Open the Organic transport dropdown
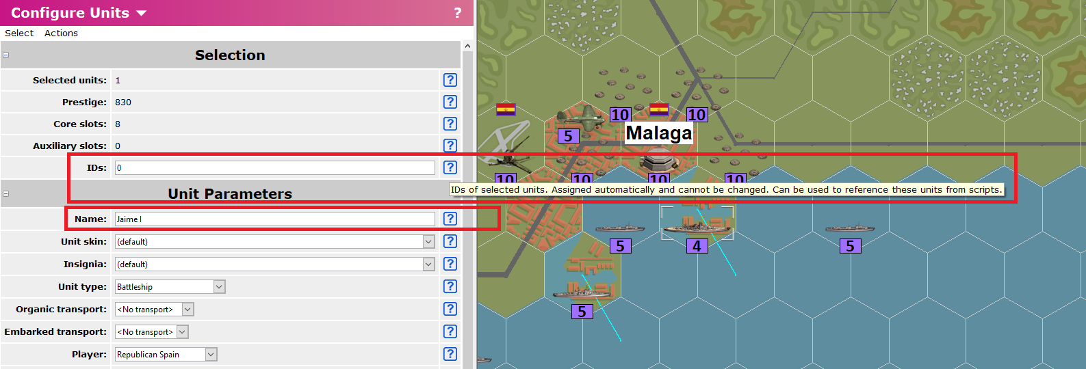Viewport: 1086px width, 369px height. (x=188, y=309)
